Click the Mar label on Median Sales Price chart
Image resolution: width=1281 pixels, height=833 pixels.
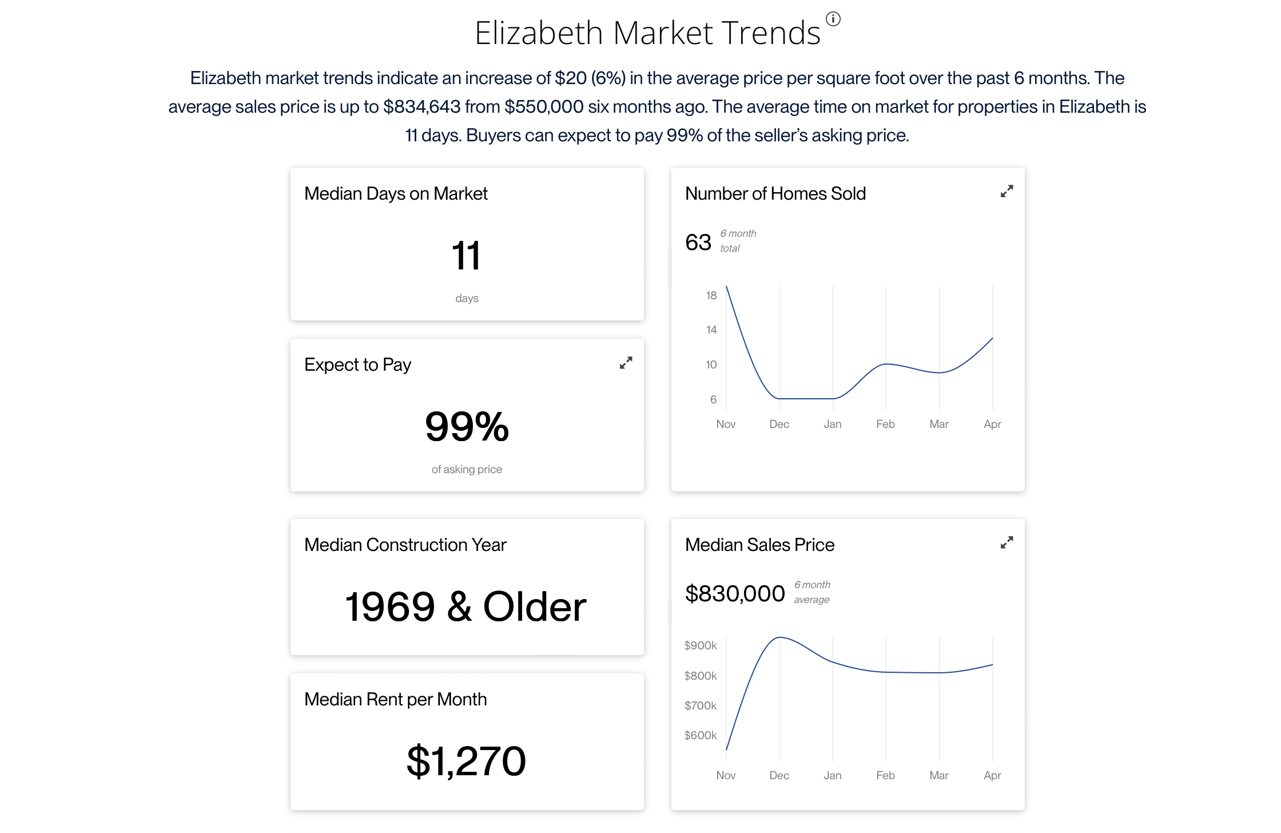938,775
